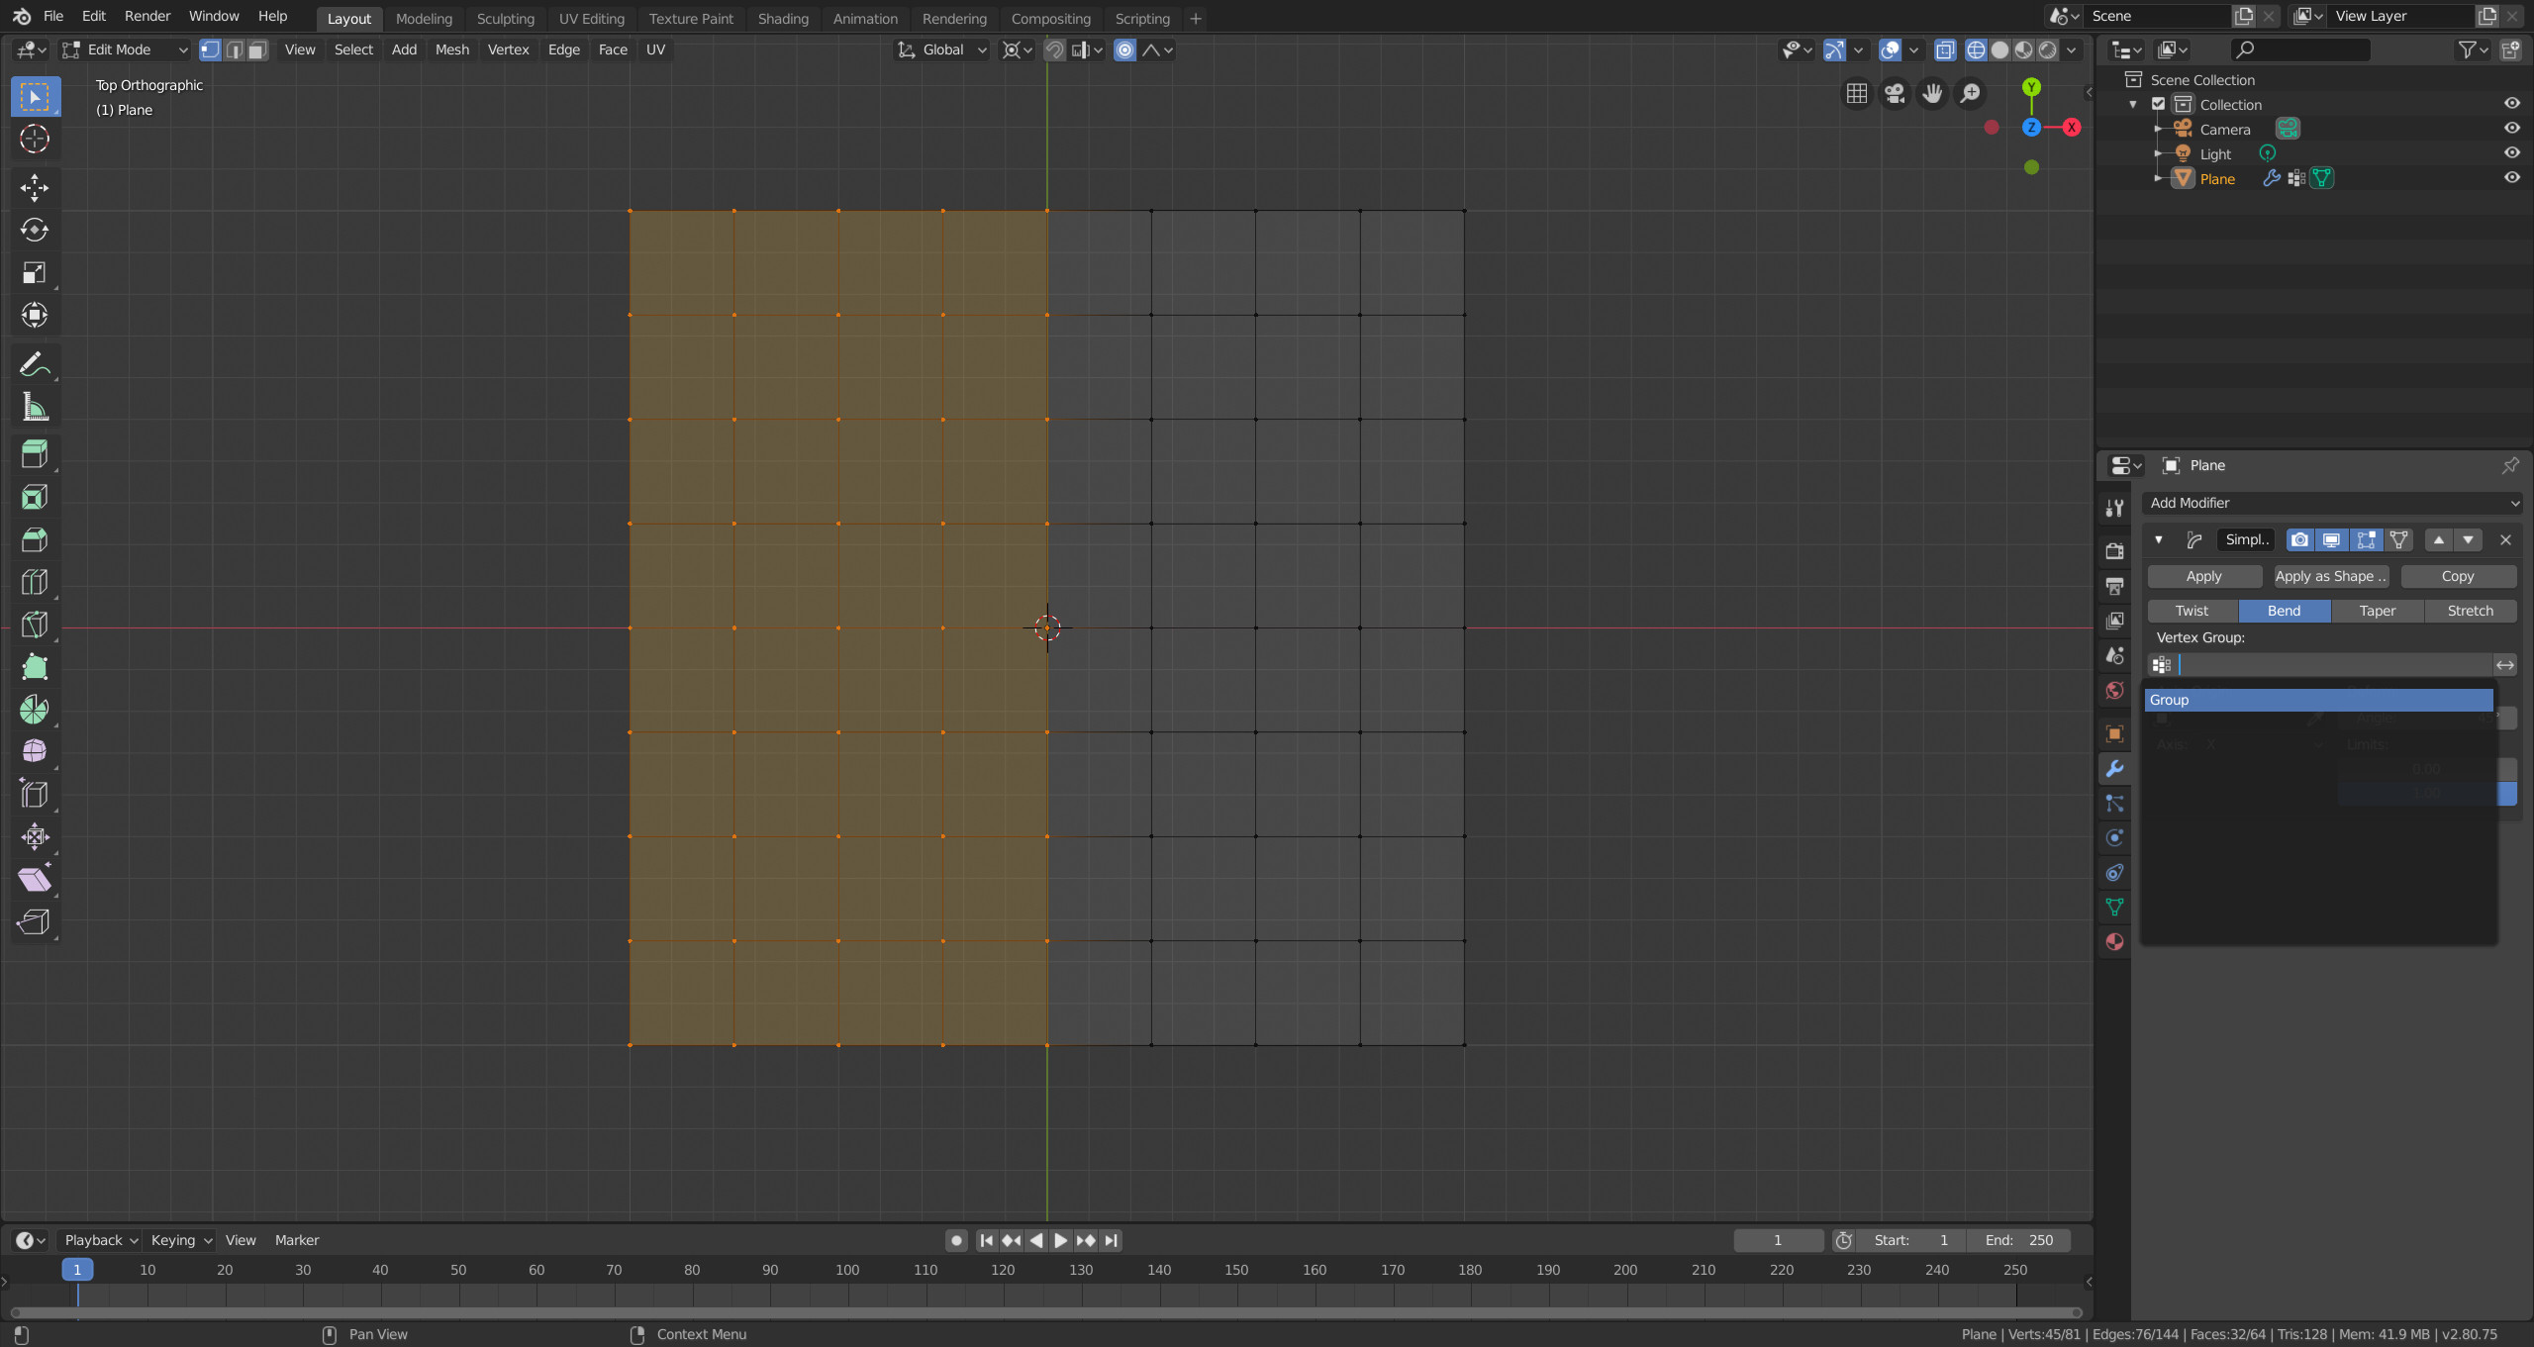Switch to orthographic/perspective grid view icon
The width and height of the screenshot is (2534, 1347).
[x=1857, y=93]
